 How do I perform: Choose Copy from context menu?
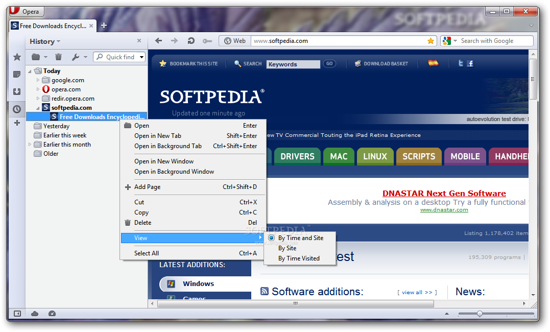[x=192, y=212]
